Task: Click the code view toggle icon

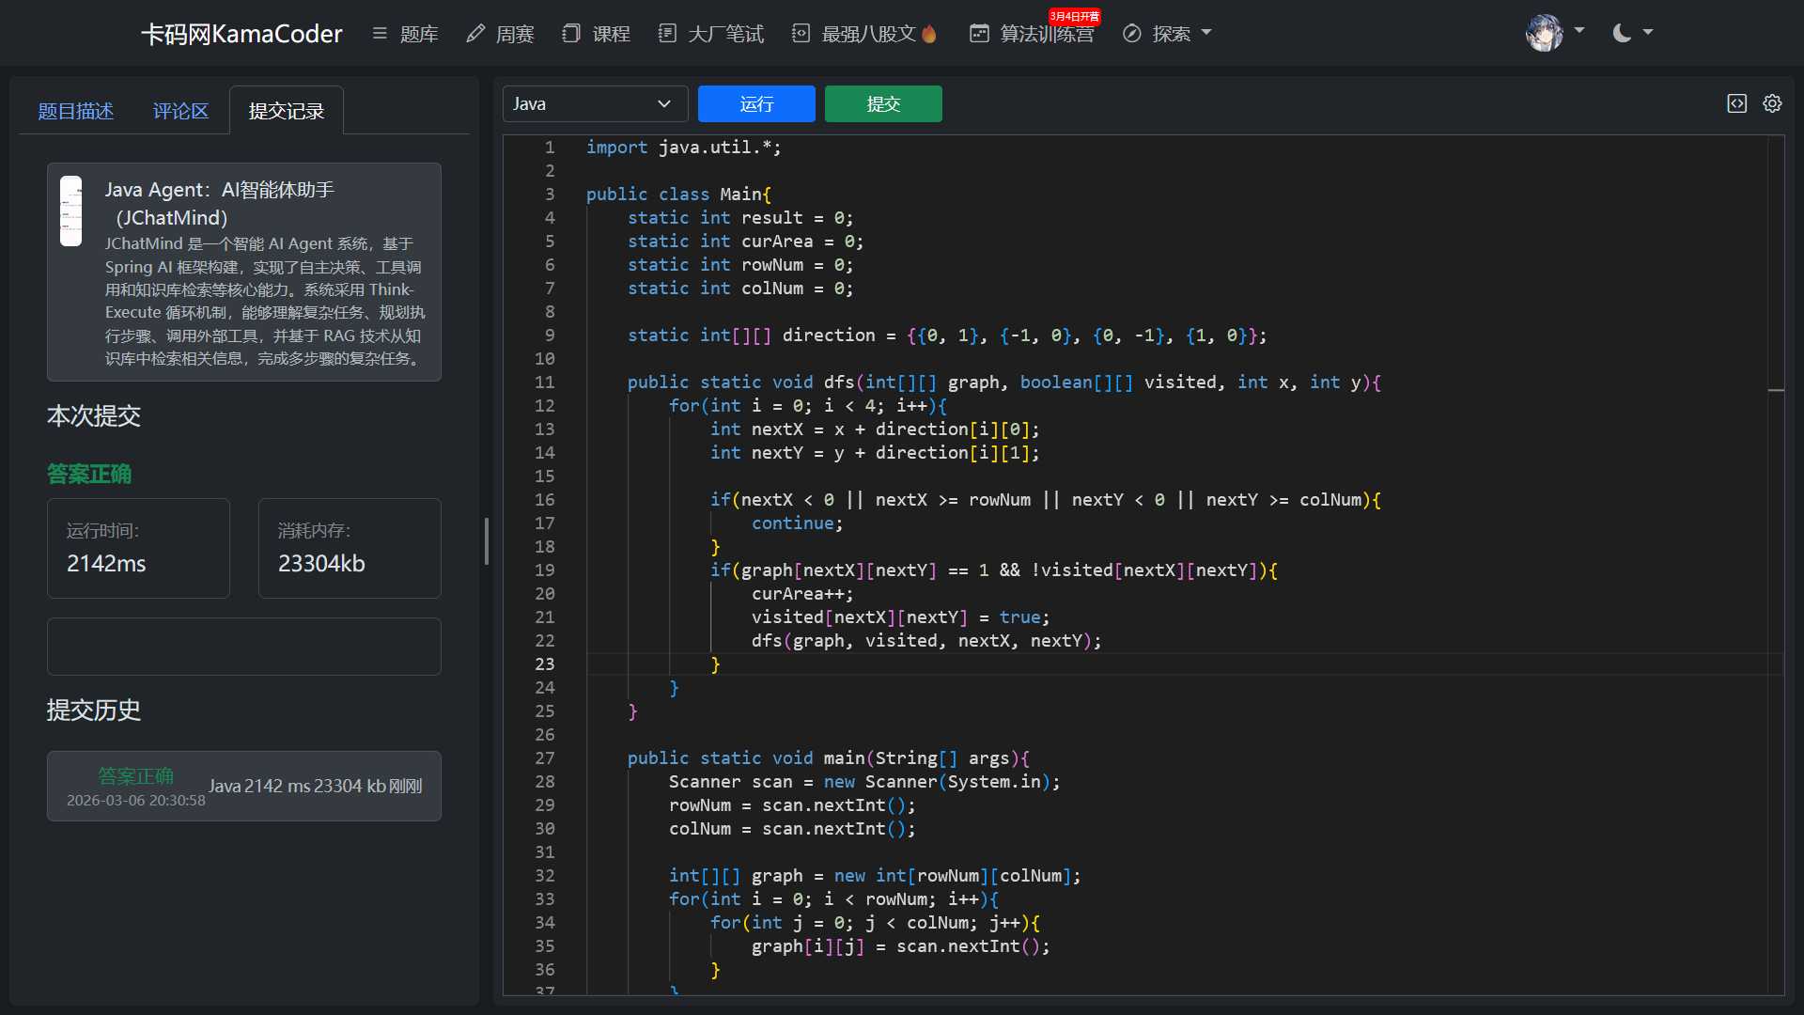Action: pyautogui.click(x=1736, y=103)
